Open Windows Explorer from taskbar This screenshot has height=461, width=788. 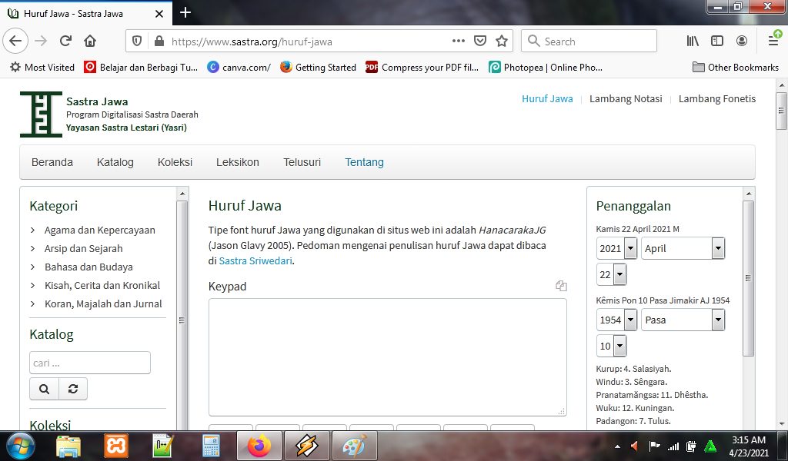tap(68, 446)
